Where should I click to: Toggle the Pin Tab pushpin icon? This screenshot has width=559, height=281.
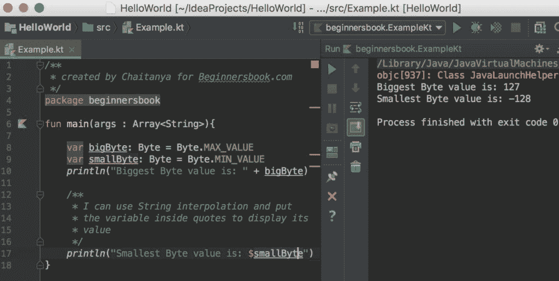tap(332, 177)
